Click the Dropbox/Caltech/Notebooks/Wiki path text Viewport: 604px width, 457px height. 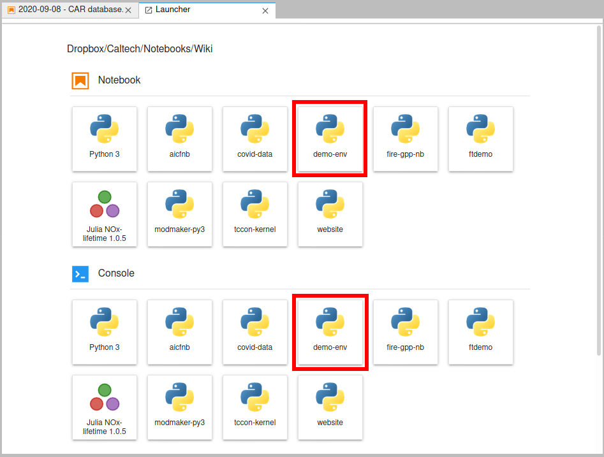click(140, 49)
